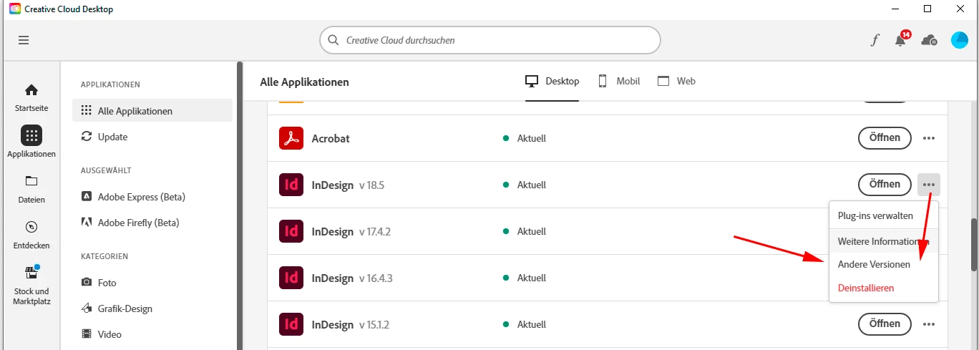Click the Öffnen button for Acrobat
The height and width of the screenshot is (350, 979).
[885, 138]
